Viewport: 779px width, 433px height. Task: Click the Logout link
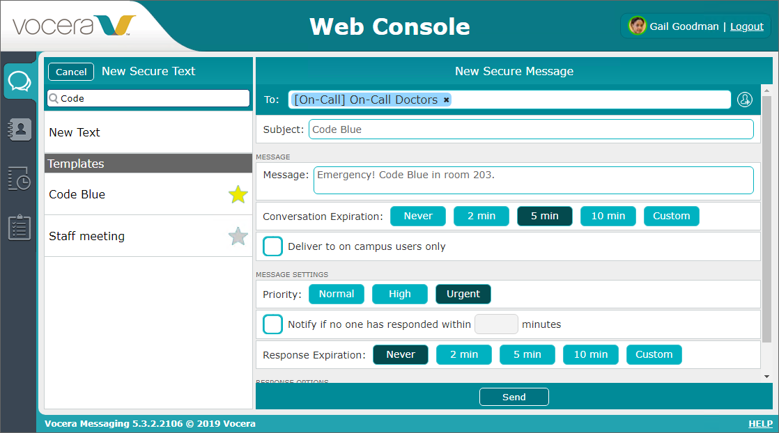[x=747, y=26]
